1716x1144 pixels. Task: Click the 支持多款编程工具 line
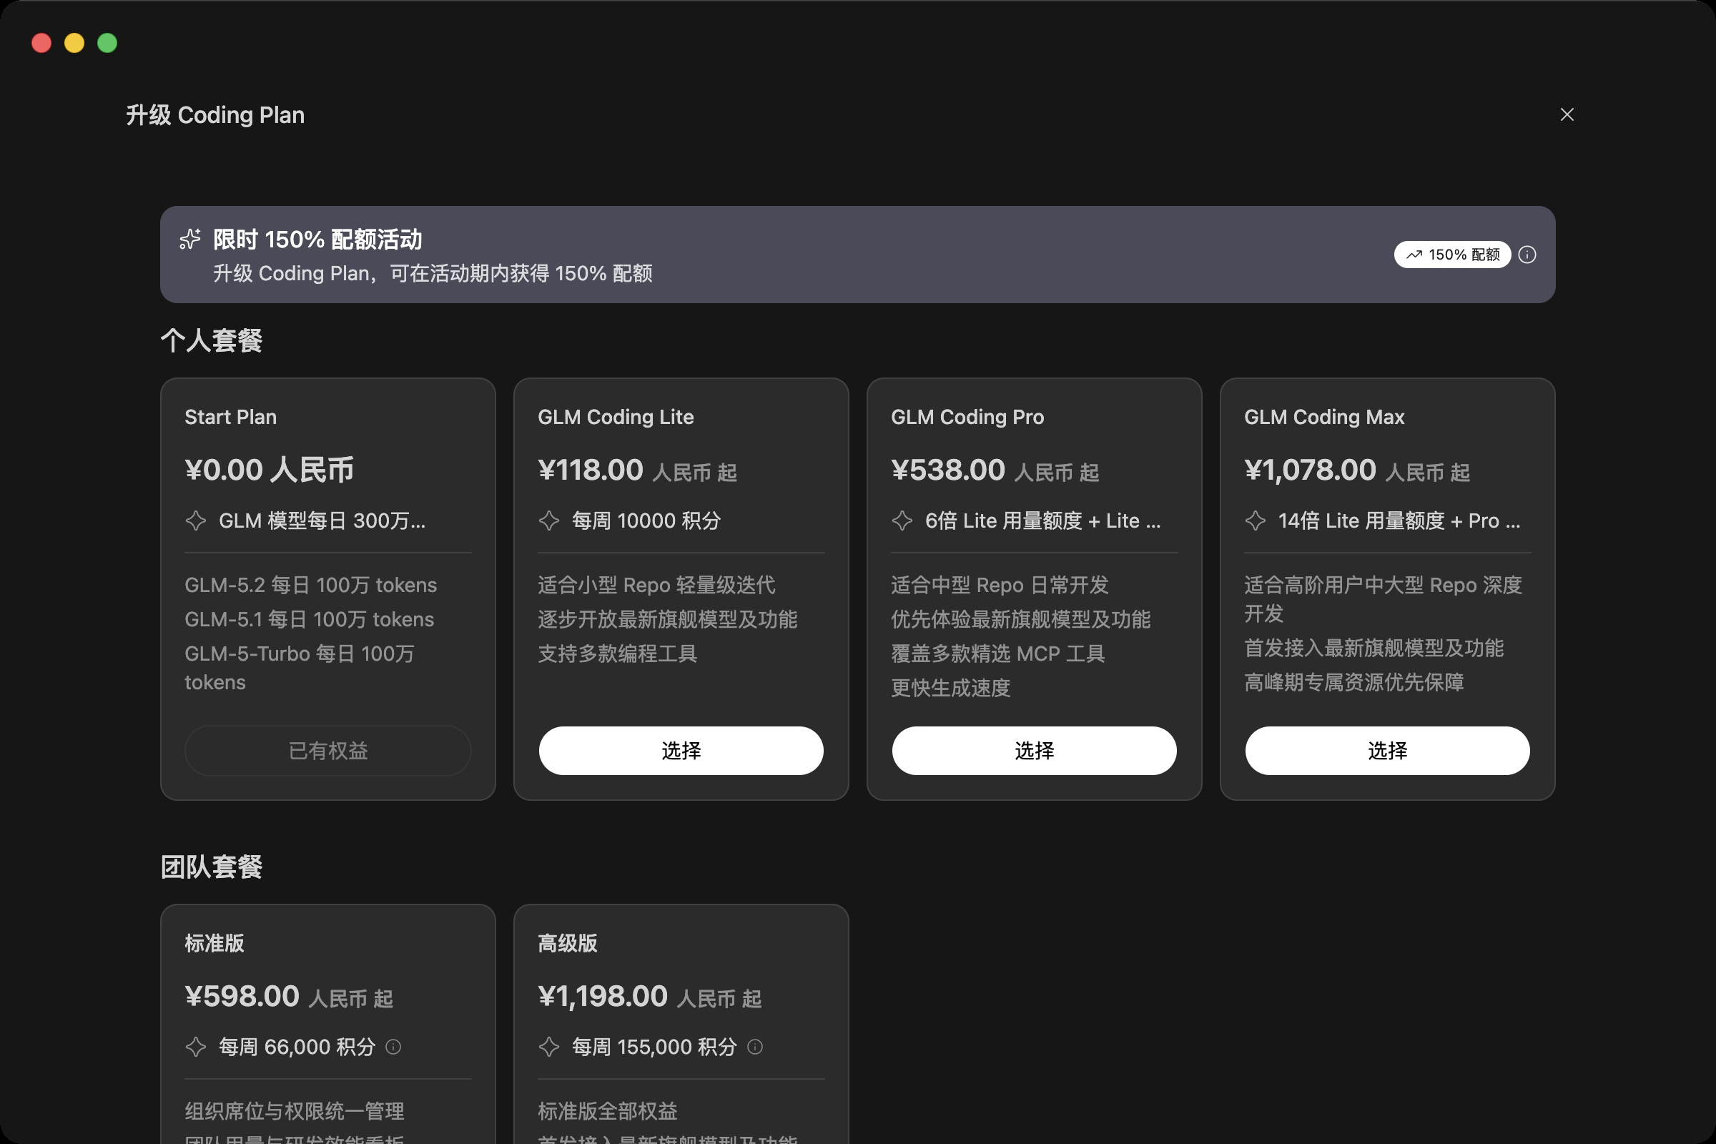617,654
